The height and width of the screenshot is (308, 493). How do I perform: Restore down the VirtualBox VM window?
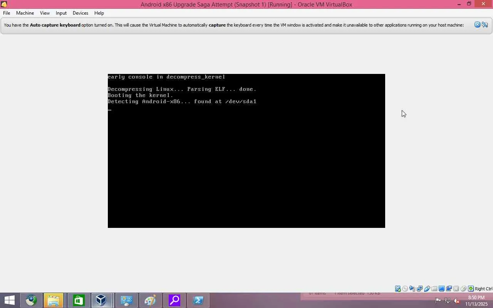469,4
